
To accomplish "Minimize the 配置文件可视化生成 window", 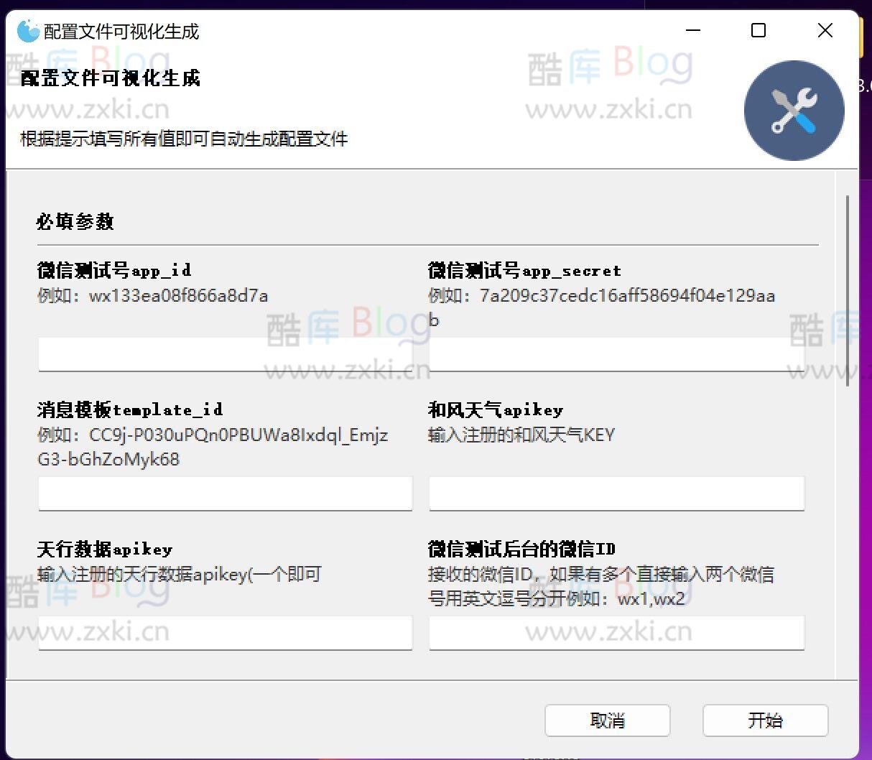I will click(x=692, y=30).
